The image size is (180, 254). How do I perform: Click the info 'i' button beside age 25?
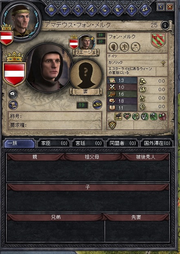coord(165,25)
